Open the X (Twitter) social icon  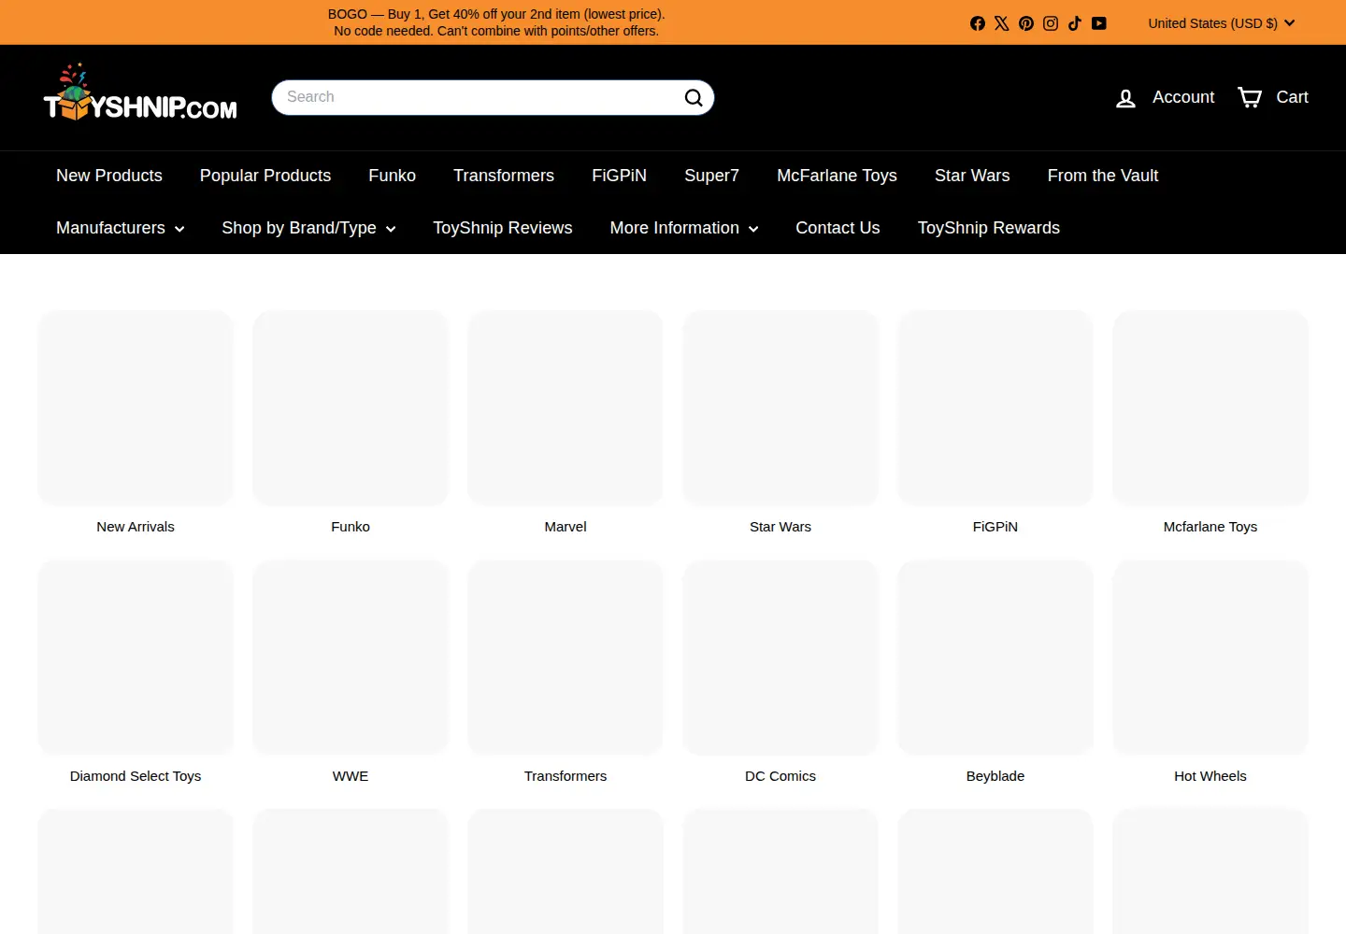tap(1002, 23)
